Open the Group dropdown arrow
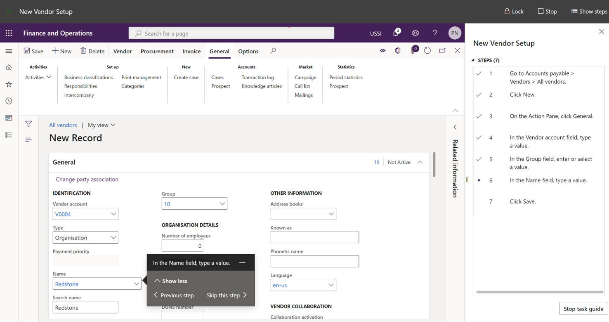Image resolution: width=609 pixels, height=322 pixels. pos(222,204)
